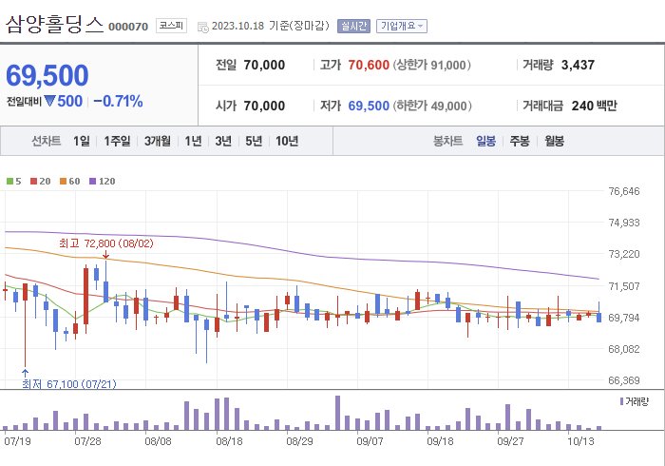
Task: Click the 전일 value 70,000
Action: click(264, 65)
